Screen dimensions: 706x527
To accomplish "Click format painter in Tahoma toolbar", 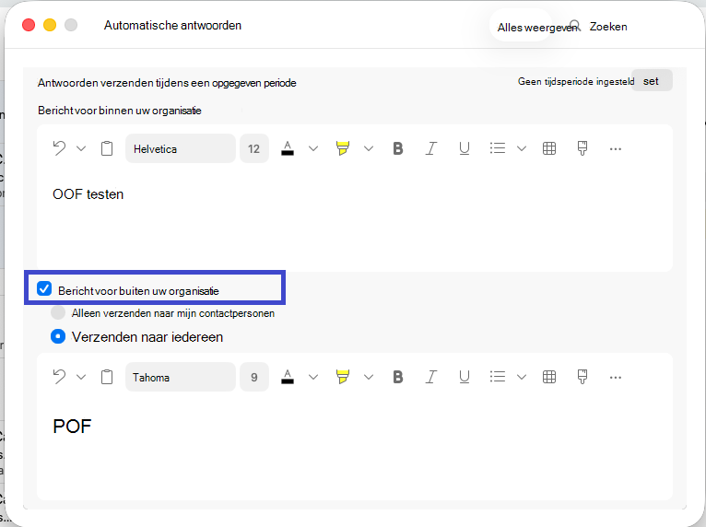I will click(x=582, y=377).
